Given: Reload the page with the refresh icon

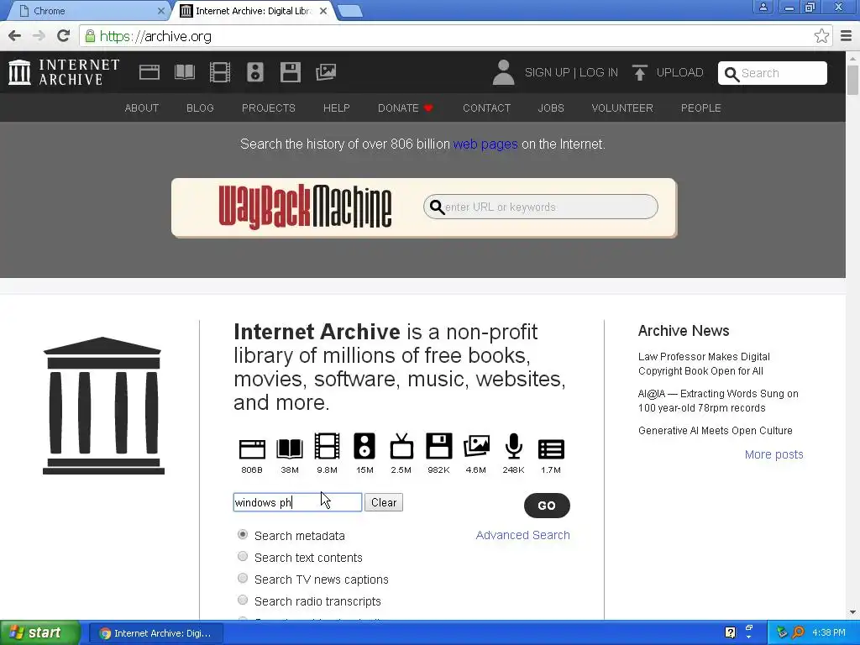Looking at the screenshot, I should pos(63,36).
